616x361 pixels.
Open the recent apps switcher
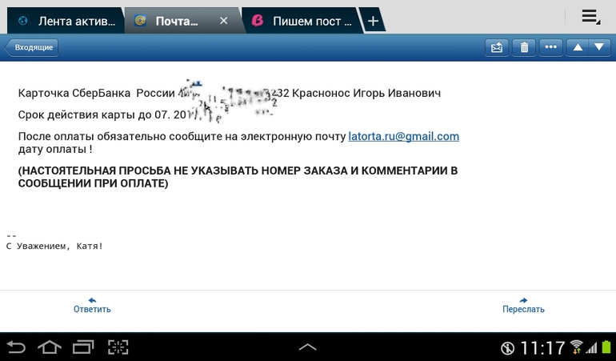click(x=83, y=347)
